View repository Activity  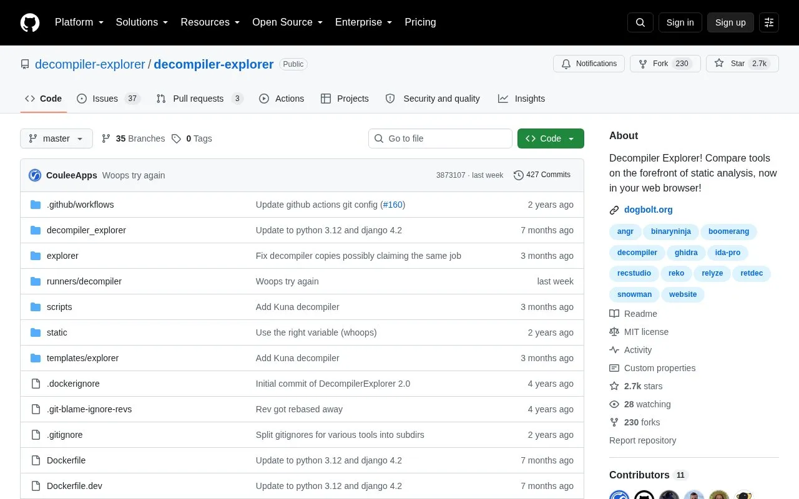pyautogui.click(x=630, y=350)
